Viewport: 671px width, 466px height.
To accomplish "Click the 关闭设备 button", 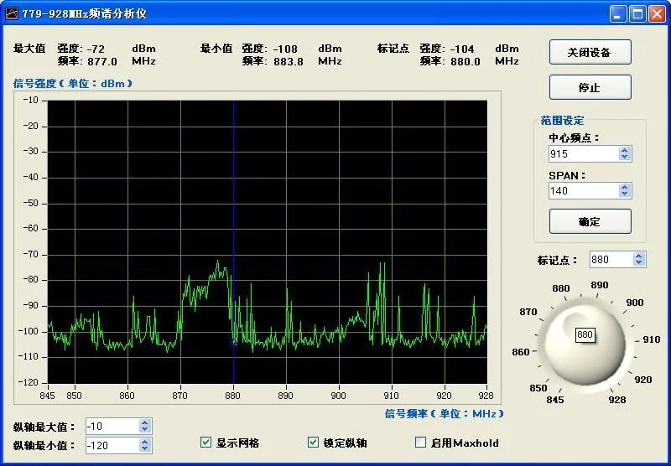I will 590,52.
